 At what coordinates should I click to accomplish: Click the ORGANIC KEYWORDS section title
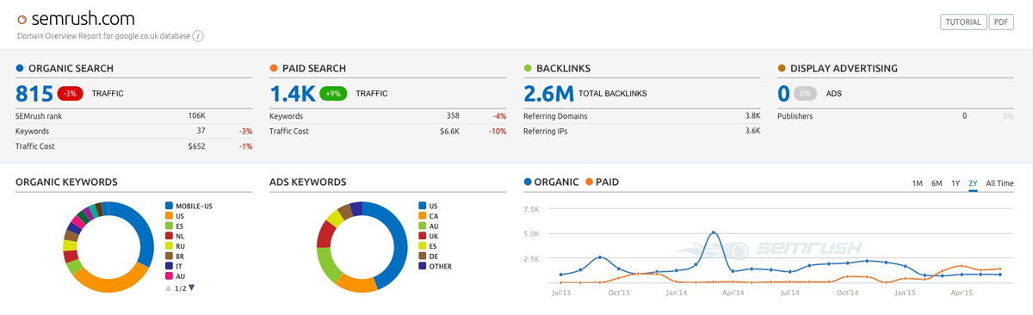[66, 182]
